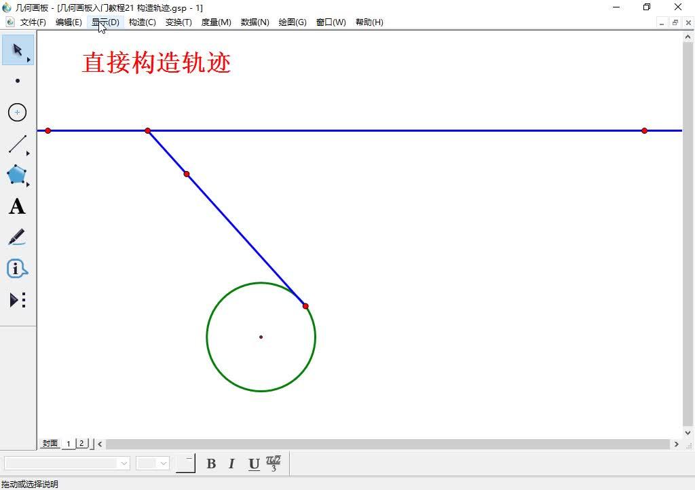
Task: Switch to page tab 1
Action: (x=69, y=443)
